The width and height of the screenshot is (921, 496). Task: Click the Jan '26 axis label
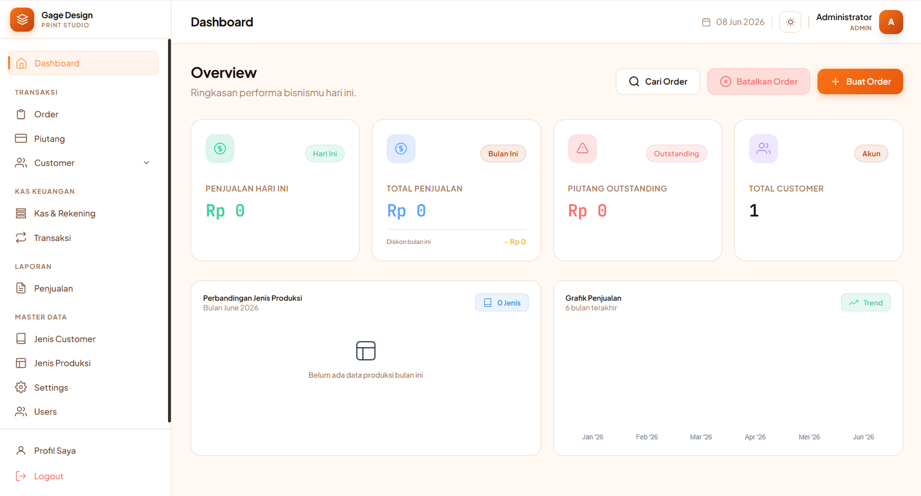(x=592, y=437)
